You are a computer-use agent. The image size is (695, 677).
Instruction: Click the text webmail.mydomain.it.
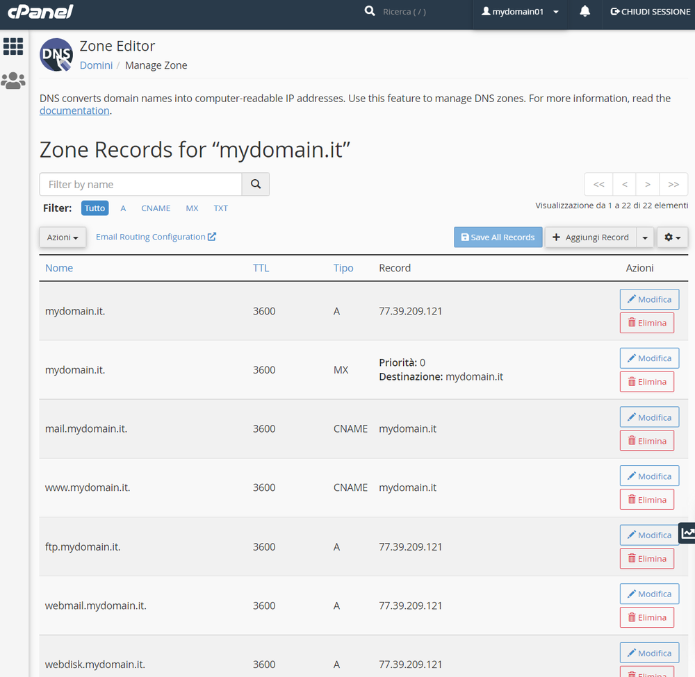95,605
